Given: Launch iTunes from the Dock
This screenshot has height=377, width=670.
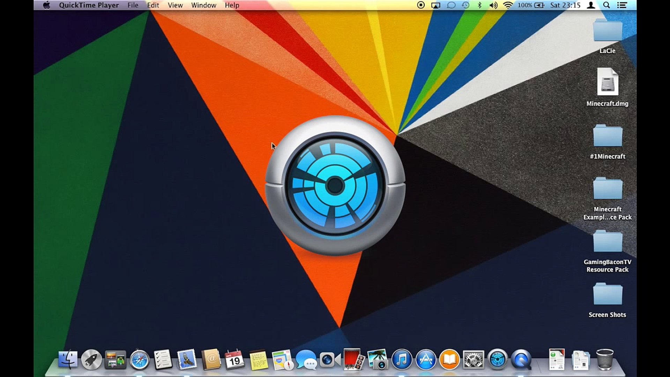Looking at the screenshot, I should pyautogui.click(x=401, y=360).
